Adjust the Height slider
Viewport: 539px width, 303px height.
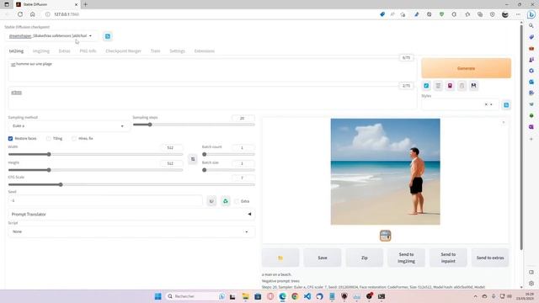[95, 170]
